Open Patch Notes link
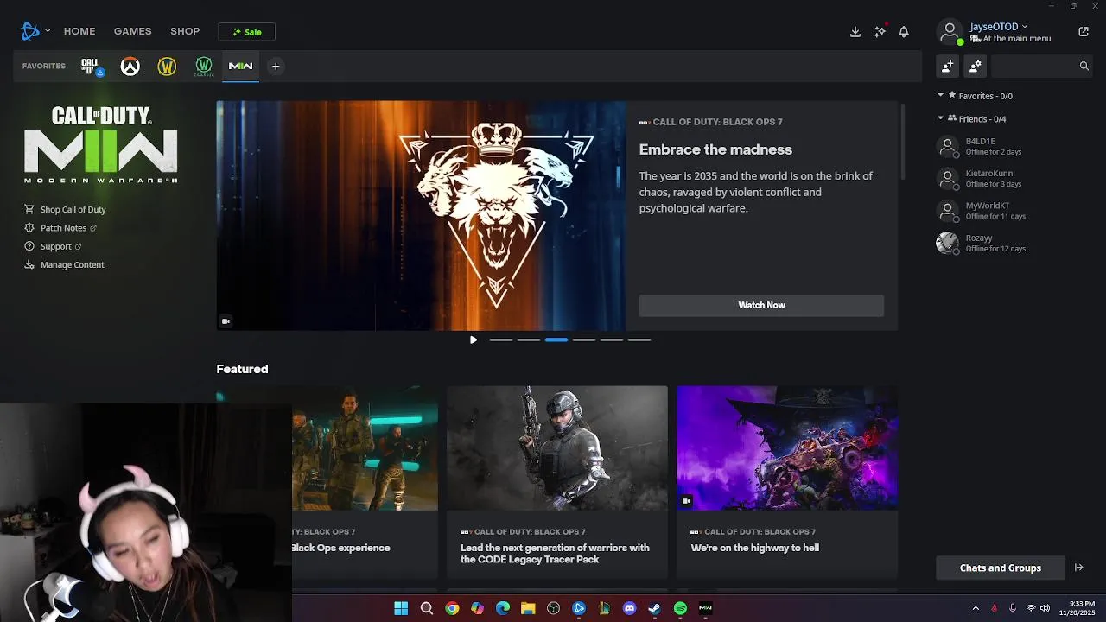Viewport: 1106px width, 622px height. coord(60,228)
